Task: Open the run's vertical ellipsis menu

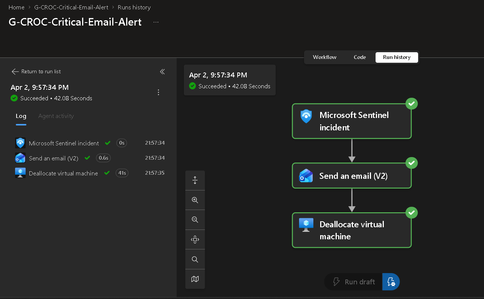Action: pyautogui.click(x=159, y=92)
